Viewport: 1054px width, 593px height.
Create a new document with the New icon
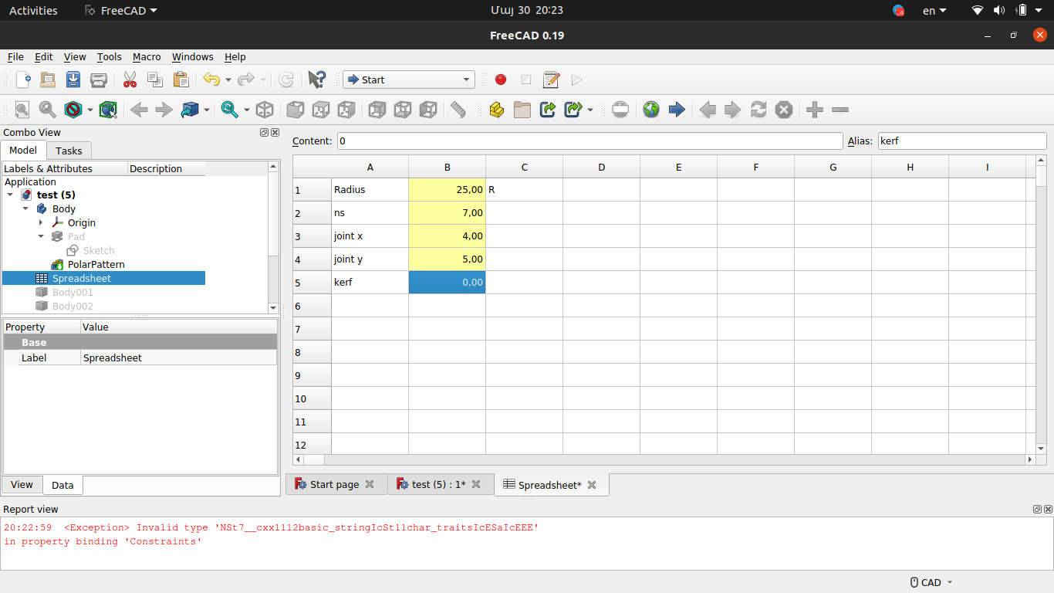point(23,80)
